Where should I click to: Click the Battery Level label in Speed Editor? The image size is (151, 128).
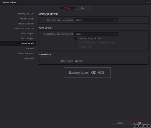(67, 61)
